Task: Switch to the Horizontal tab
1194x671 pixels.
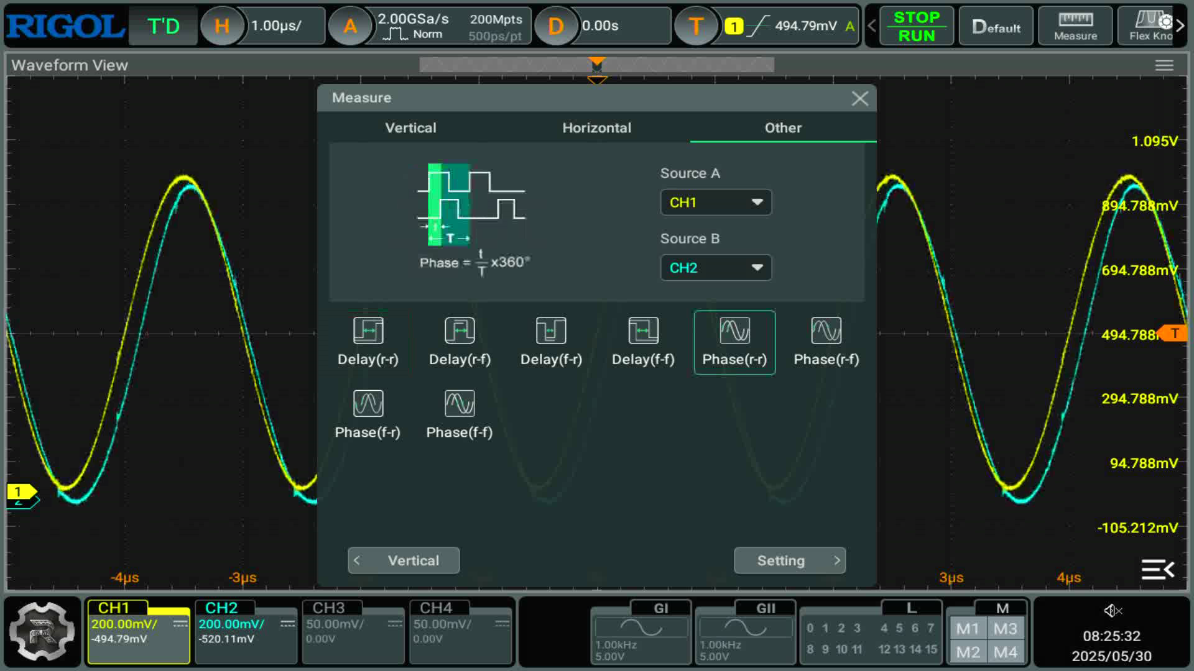Action: tap(596, 128)
